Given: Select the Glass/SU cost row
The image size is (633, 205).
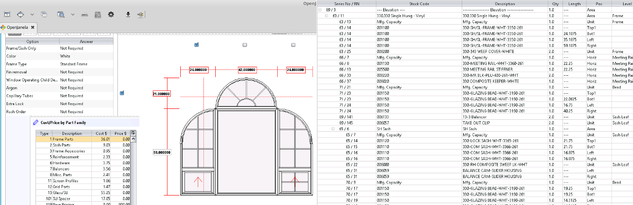Looking at the screenshot, I should click(x=83, y=193).
